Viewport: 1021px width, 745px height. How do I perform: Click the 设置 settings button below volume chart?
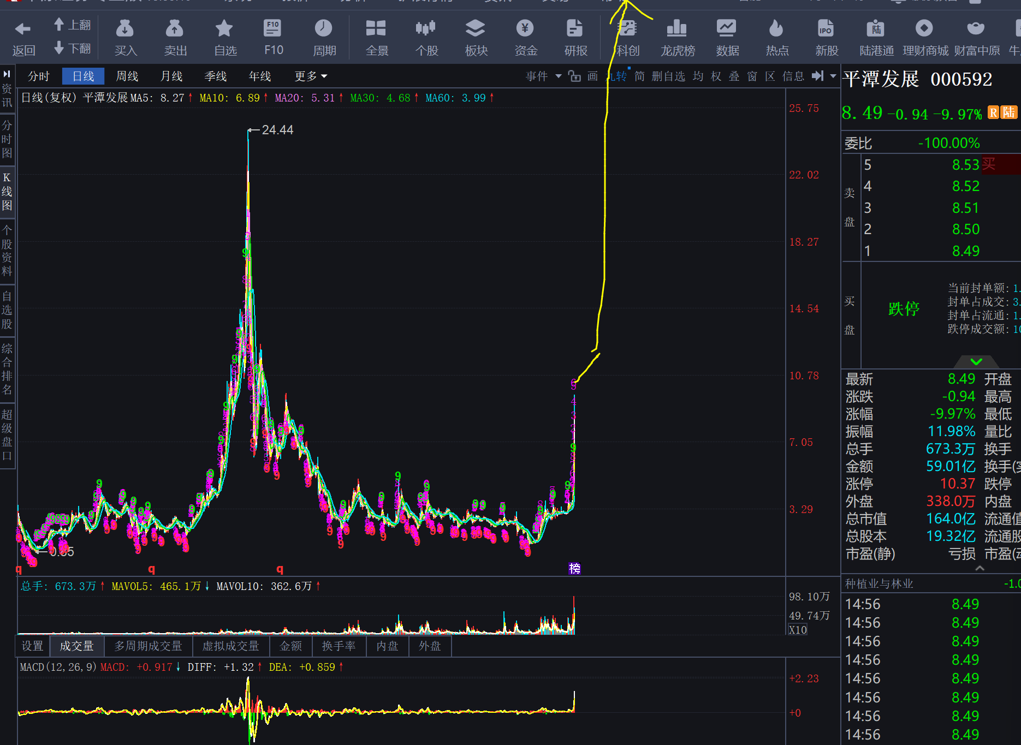click(x=32, y=646)
